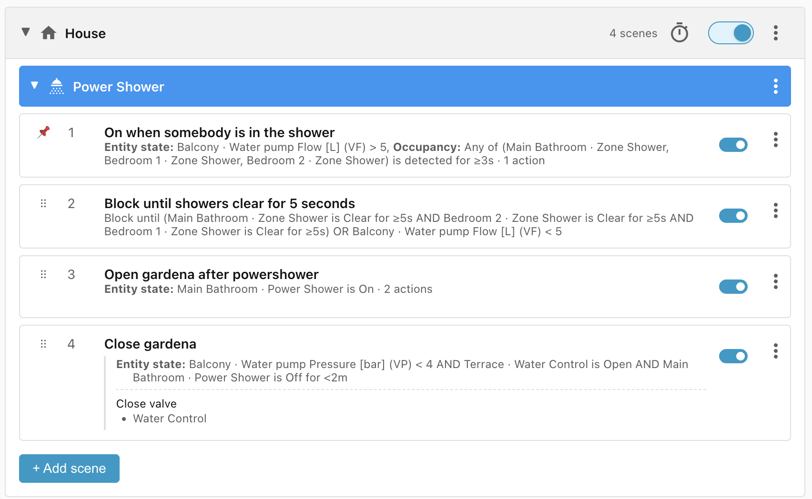Image resolution: width=812 pixels, height=499 pixels.
Task: Expand 'Open gardena after powershower' scene
Action: pos(211,274)
